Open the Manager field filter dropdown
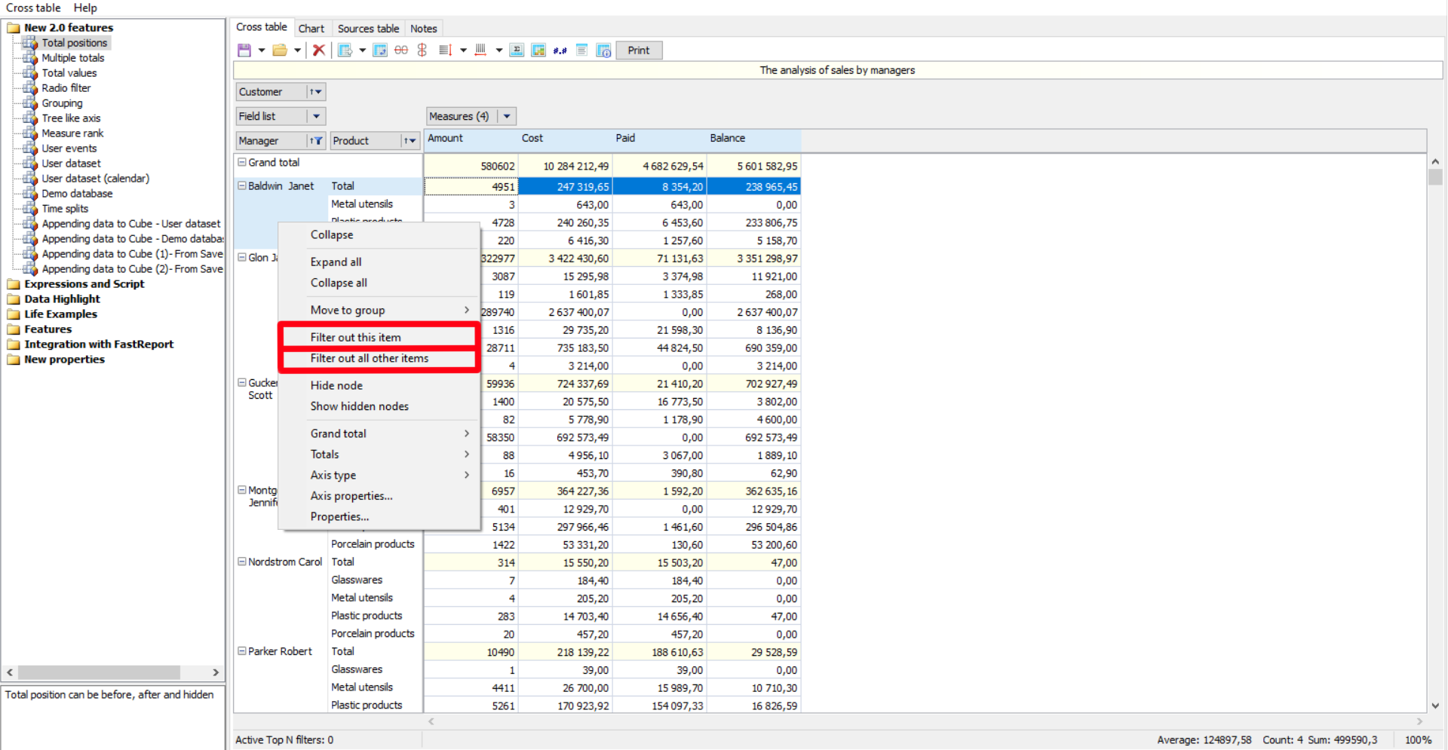 [x=316, y=141]
